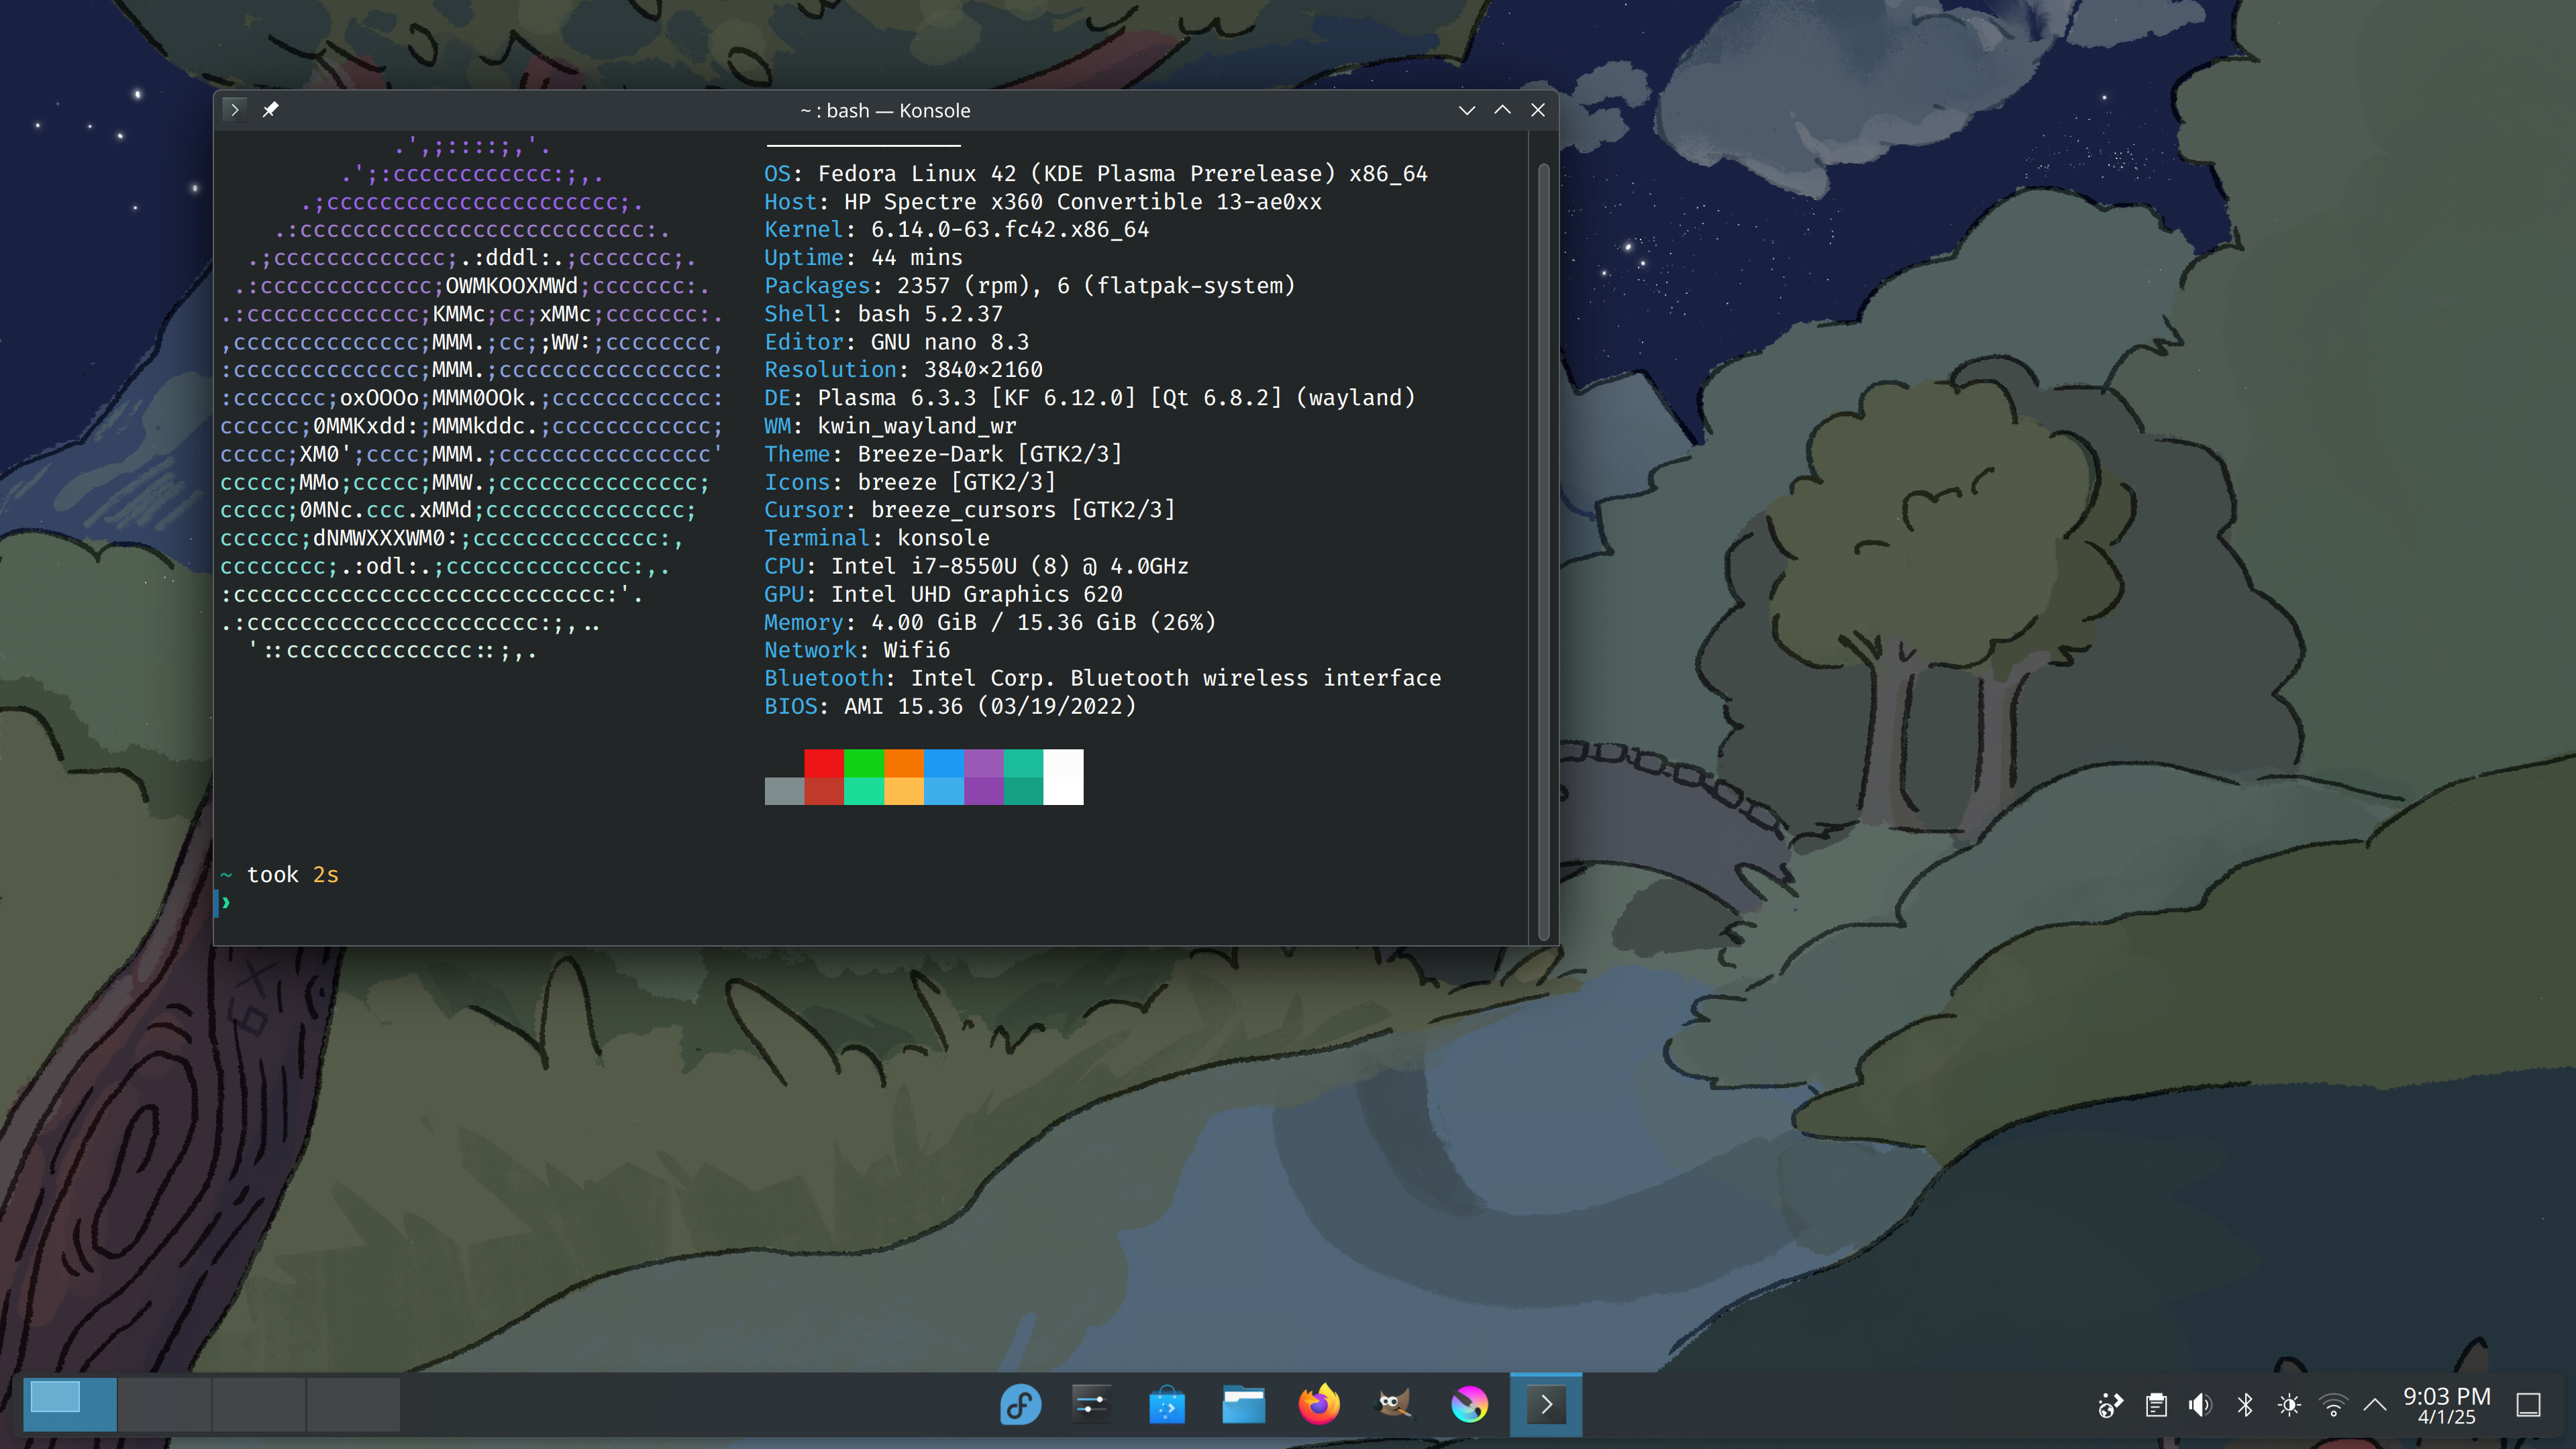Open the Konsole window menu icon
This screenshot has width=2576, height=1449.
(x=234, y=110)
